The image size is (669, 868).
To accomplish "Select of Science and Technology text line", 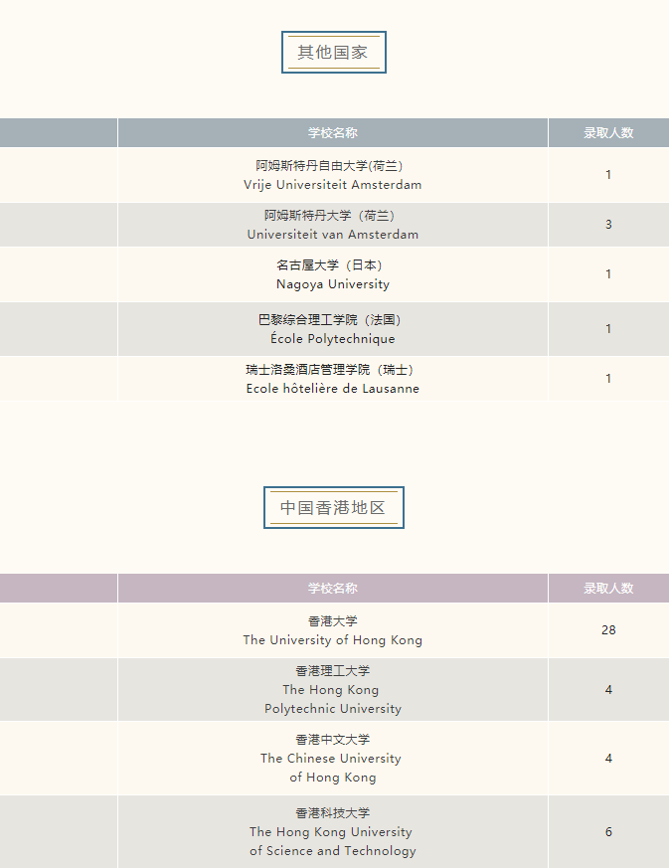I will [x=333, y=851].
